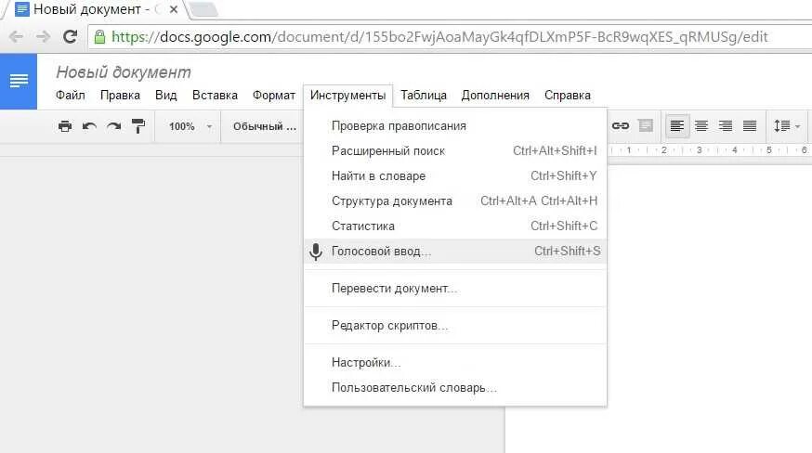
Task: Select the paint format tool
Action: [x=138, y=126]
